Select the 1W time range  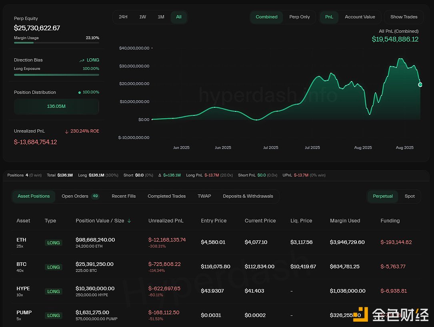[142, 17]
